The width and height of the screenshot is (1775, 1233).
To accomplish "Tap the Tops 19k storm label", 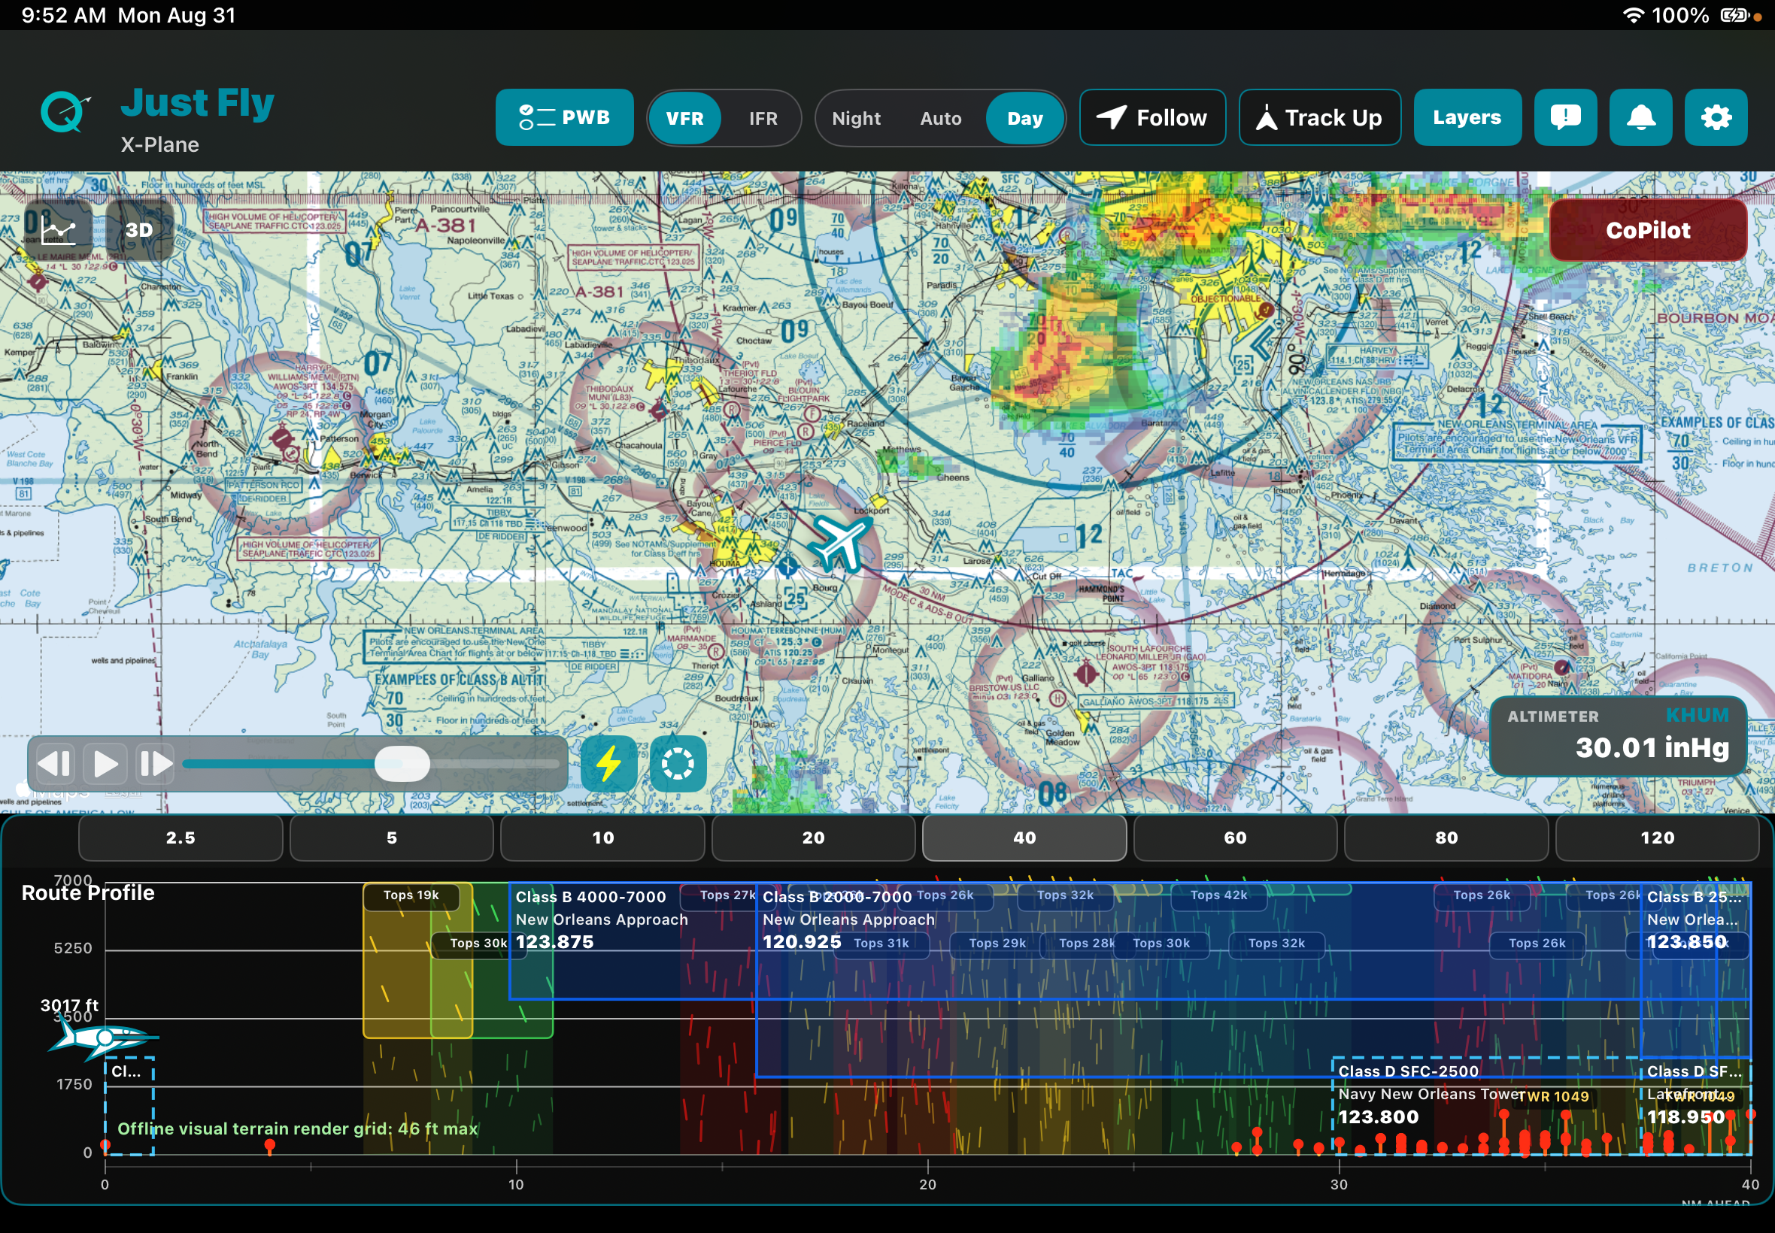I will 411,895.
